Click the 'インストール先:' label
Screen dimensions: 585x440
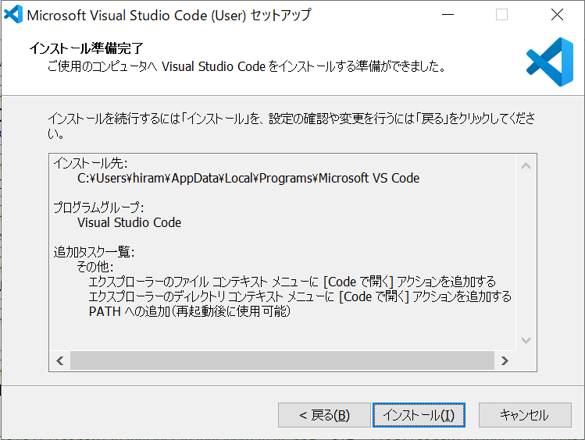point(91,163)
